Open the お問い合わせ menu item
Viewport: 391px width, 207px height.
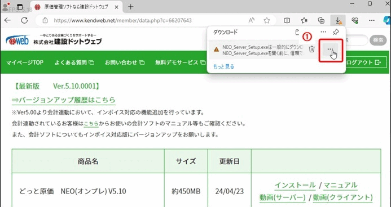(x=125, y=62)
